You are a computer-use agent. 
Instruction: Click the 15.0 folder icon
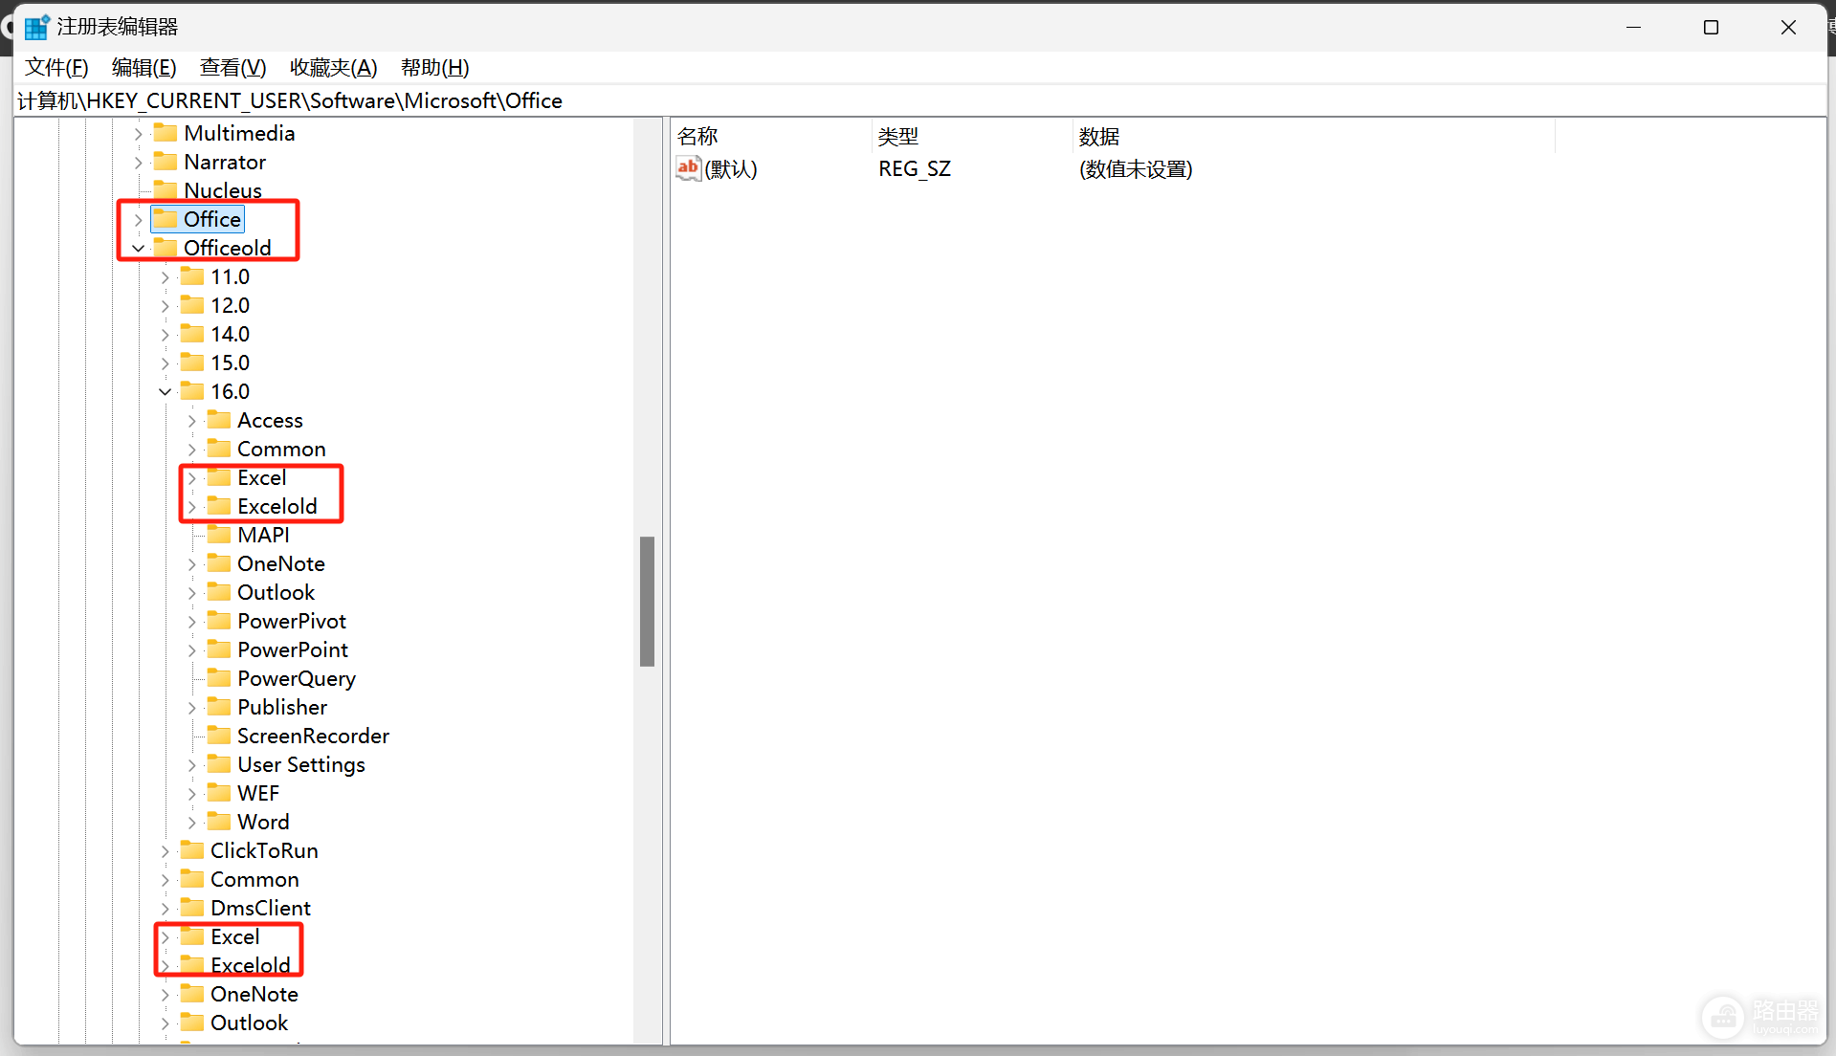(x=192, y=362)
